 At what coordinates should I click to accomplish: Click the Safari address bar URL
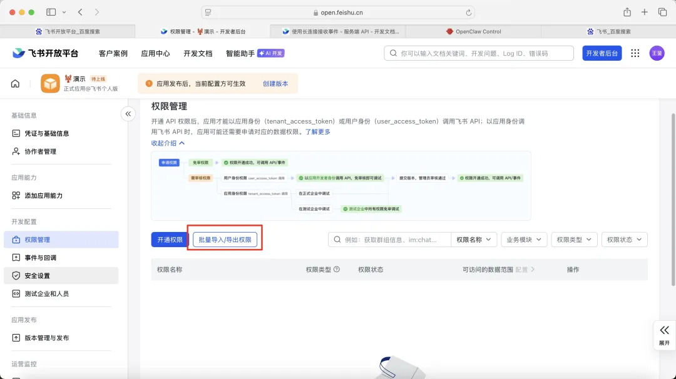(x=342, y=13)
